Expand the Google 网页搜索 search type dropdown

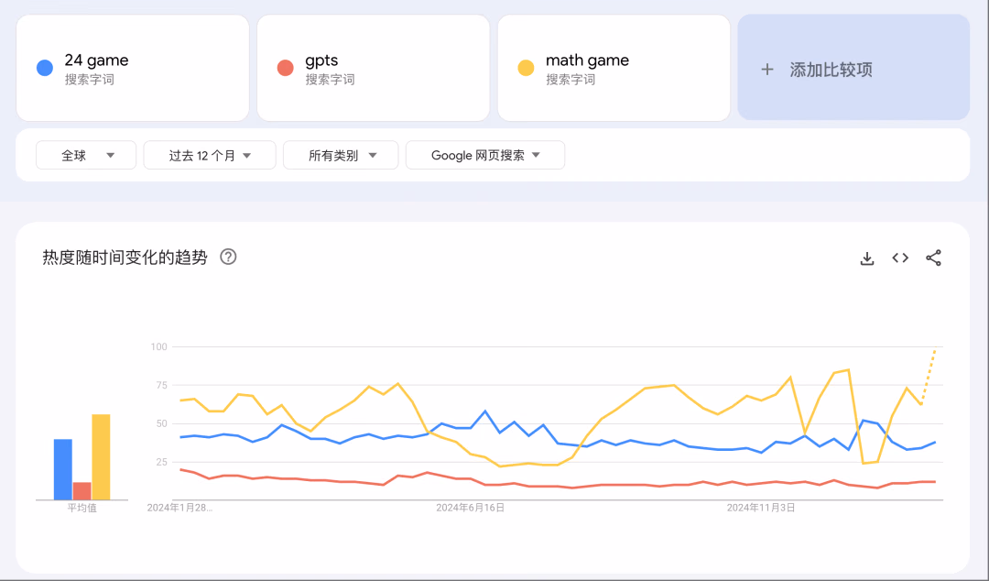485,156
